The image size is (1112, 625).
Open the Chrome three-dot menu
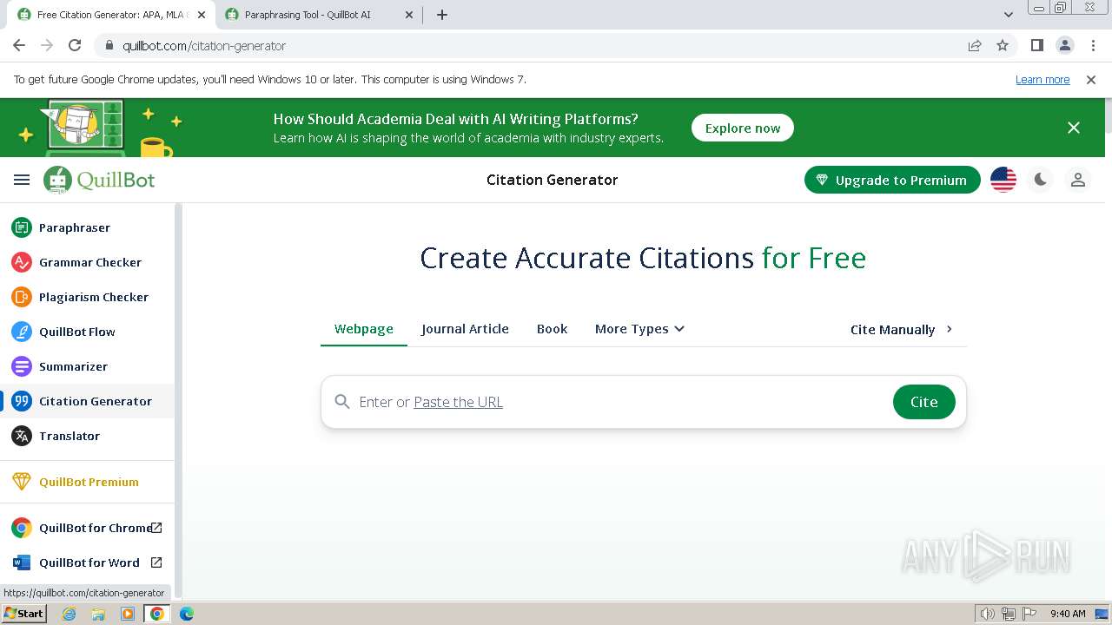(x=1092, y=45)
